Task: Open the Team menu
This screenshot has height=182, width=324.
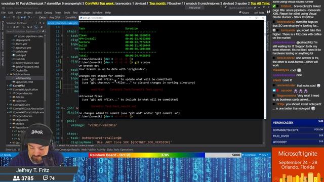Action: pyautogui.click(x=58, y=13)
